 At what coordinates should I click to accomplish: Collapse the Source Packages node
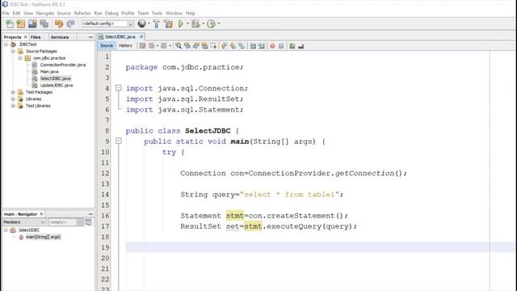coord(13,51)
